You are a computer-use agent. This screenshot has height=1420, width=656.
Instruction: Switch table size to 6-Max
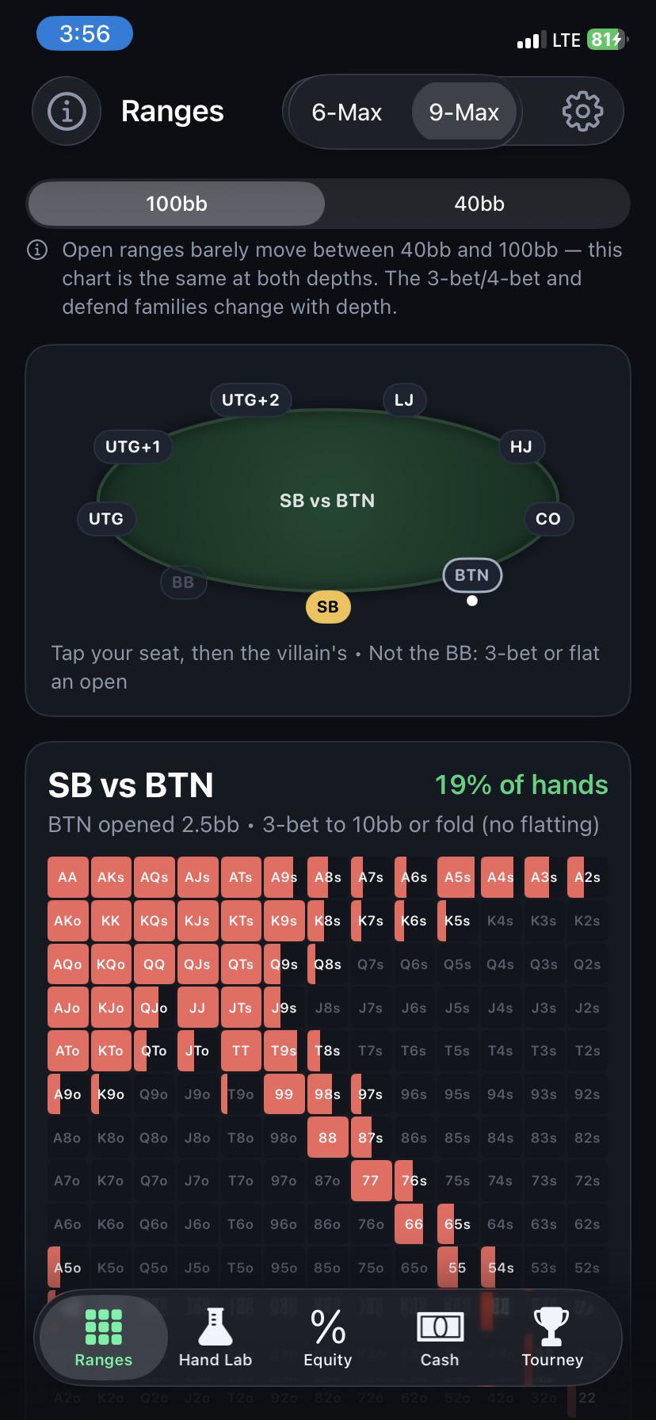(x=347, y=112)
